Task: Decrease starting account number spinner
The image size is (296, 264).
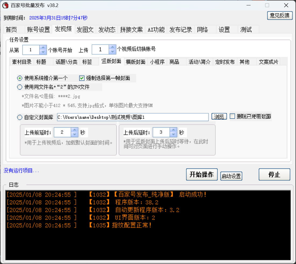Action: click(x=43, y=52)
